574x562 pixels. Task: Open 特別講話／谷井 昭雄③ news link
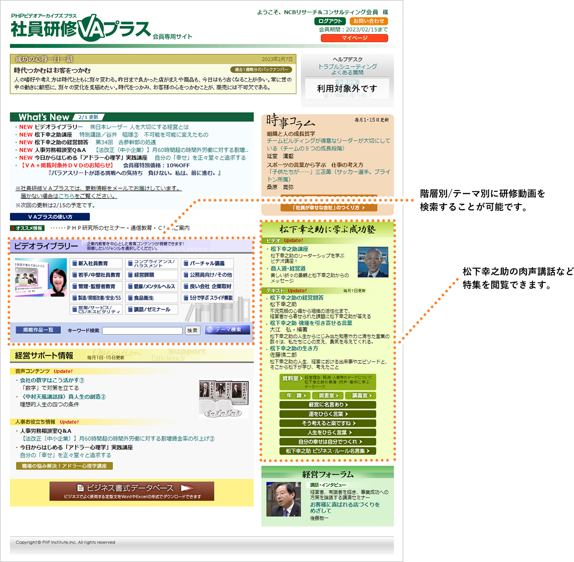pyautogui.click(x=144, y=135)
